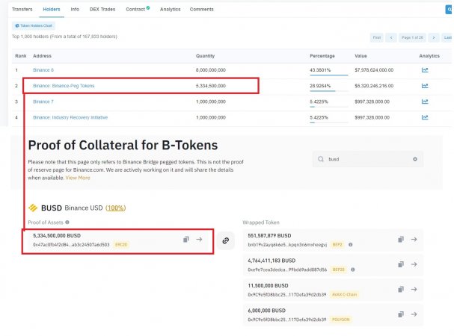Click the 8,000,000,000 quantity cell
The width and height of the screenshot is (454, 336).
click(210, 70)
